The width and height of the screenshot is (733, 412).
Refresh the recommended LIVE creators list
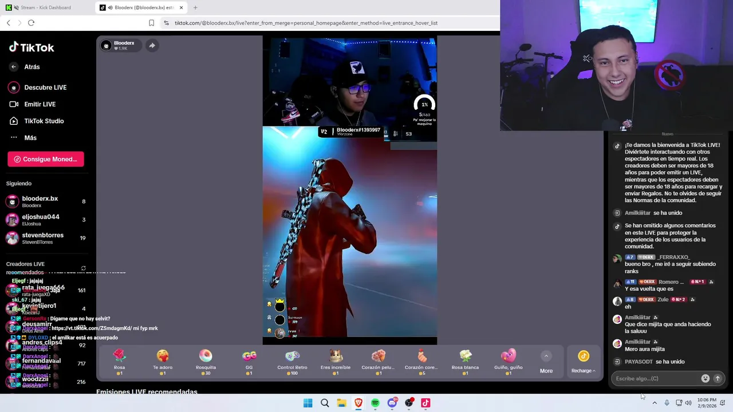83,268
